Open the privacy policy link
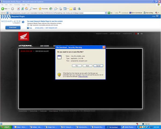 [x=39, y=28]
